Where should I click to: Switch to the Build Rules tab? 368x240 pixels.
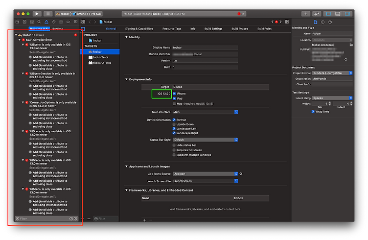(x=265, y=29)
